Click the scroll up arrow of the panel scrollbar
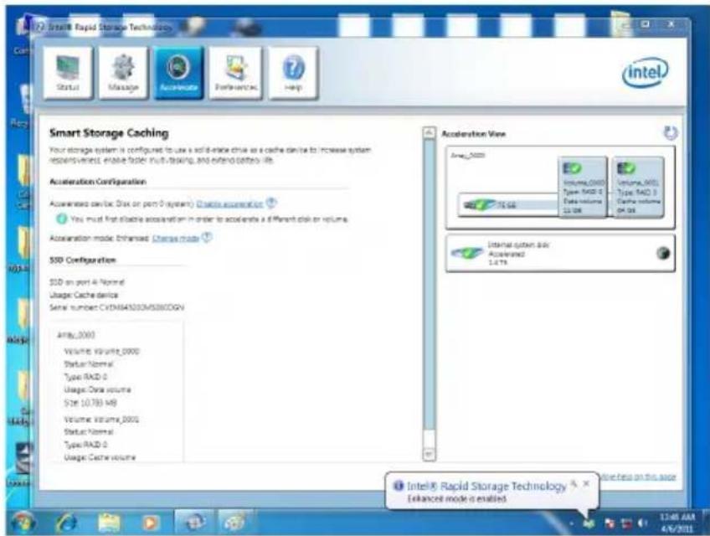Image resolution: width=710 pixels, height=536 pixels. click(x=429, y=133)
